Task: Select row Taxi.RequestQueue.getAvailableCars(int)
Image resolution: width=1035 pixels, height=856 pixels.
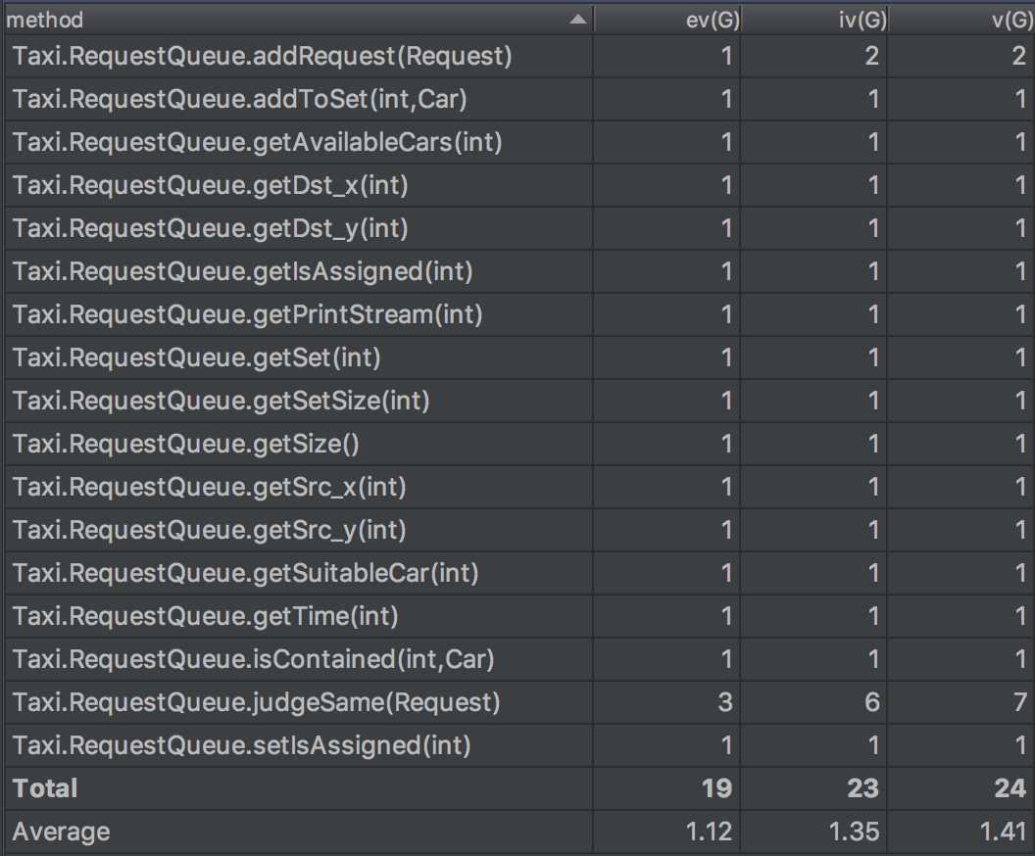Action: tap(517, 142)
